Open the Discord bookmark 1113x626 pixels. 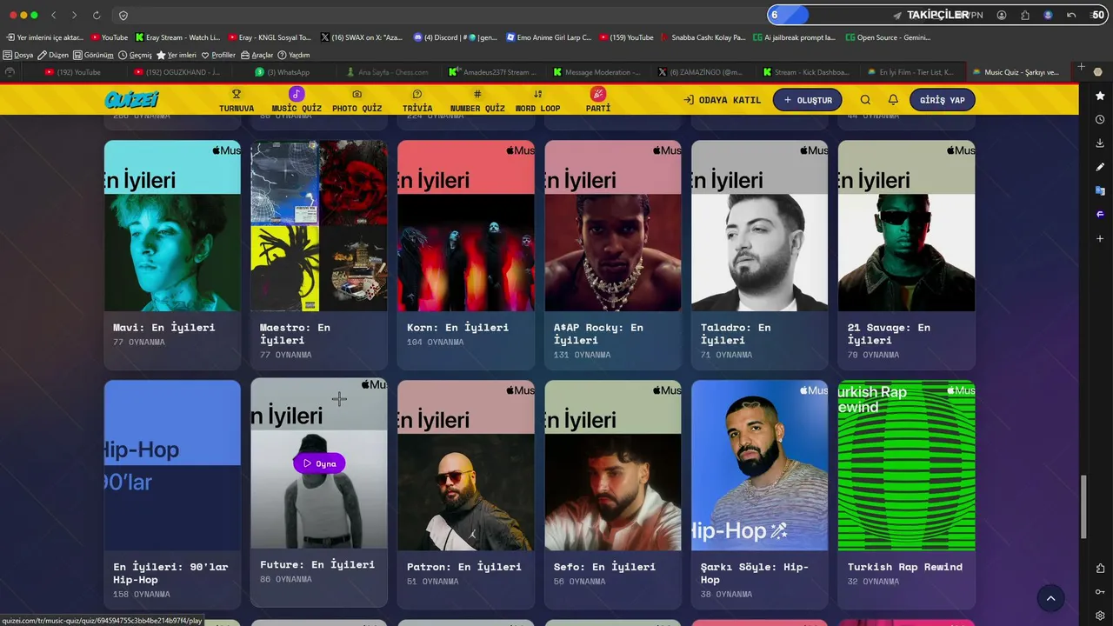[x=456, y=37]
